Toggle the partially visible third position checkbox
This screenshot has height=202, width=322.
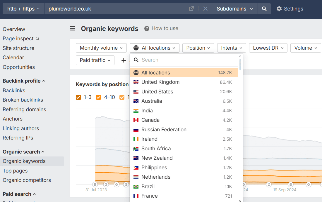122,97
